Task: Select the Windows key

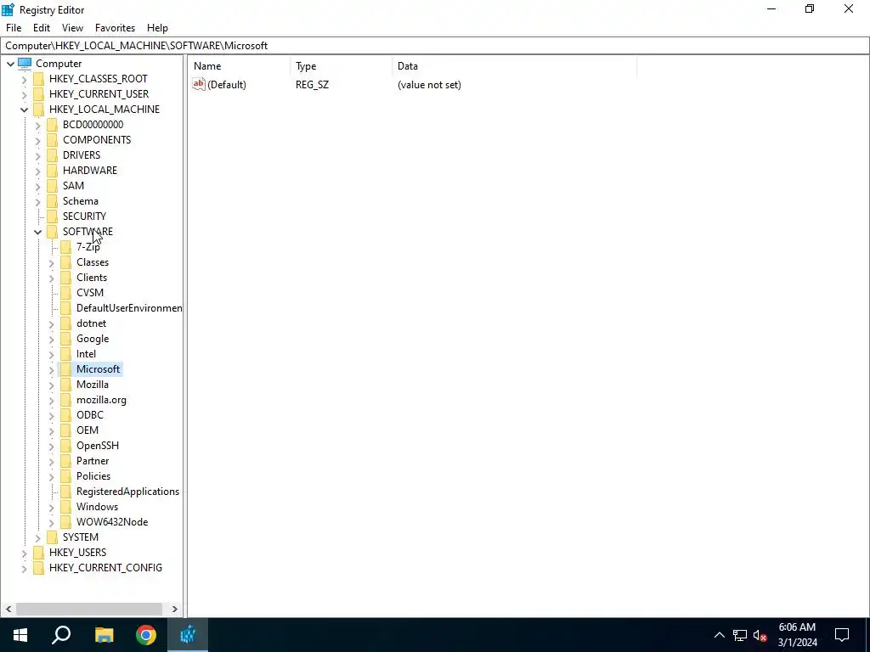Action: coord(97,507)
